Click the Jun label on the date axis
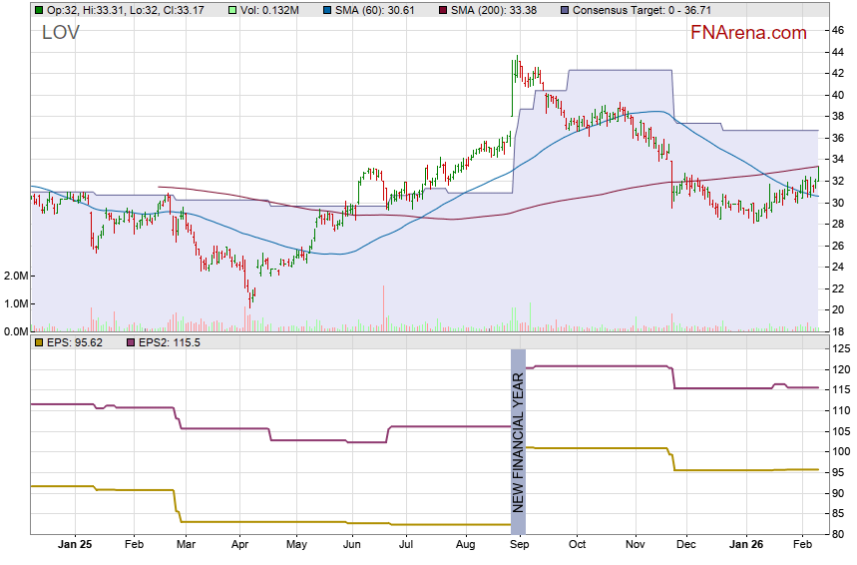This screenshot has width=857, height=565. (x=351, y=545)
